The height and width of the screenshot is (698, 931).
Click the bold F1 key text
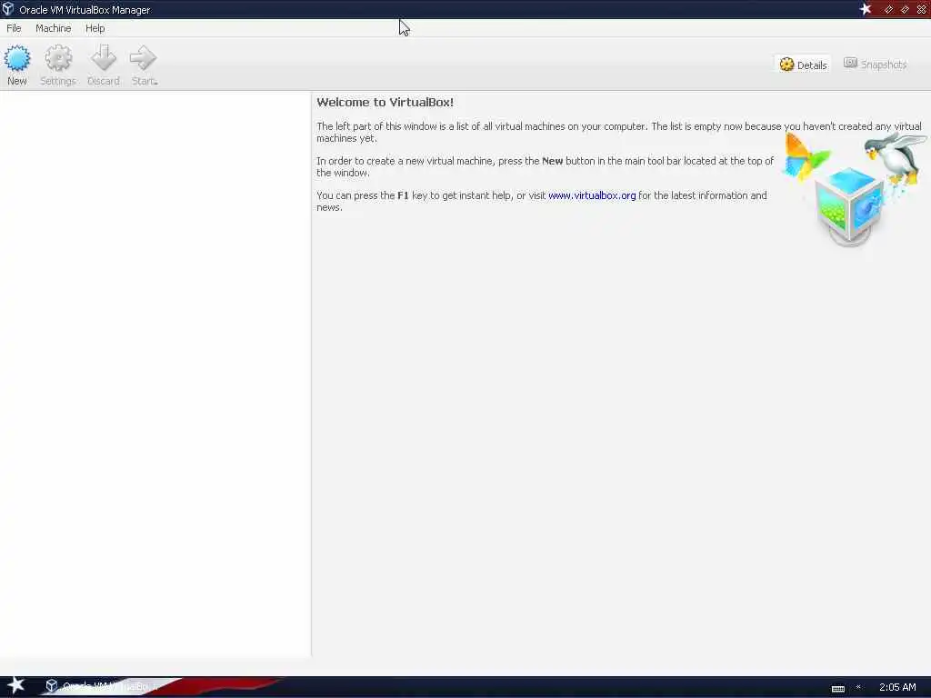coord(403,195)
